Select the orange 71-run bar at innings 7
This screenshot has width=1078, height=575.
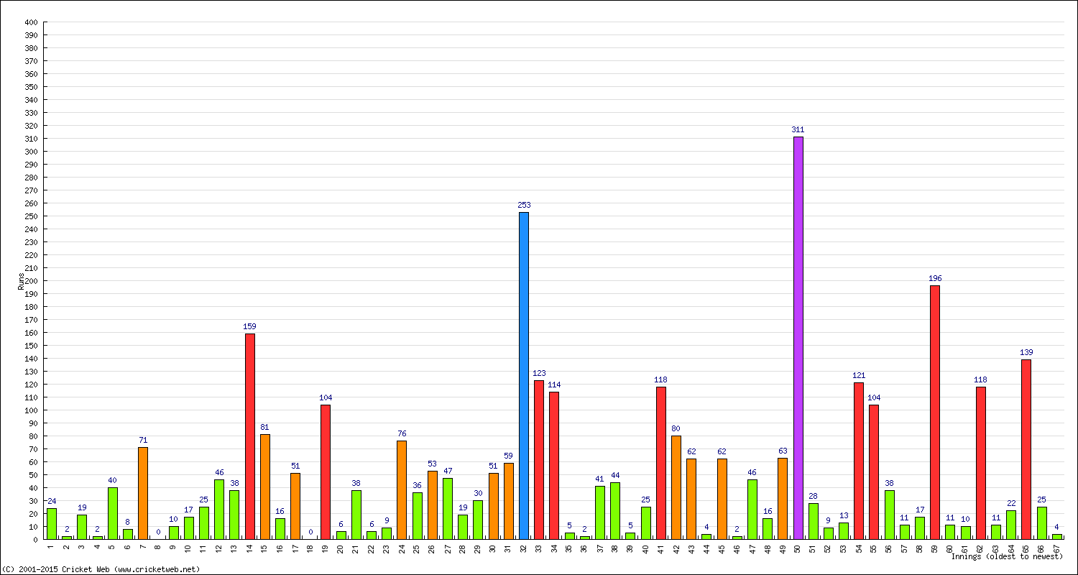143,493
